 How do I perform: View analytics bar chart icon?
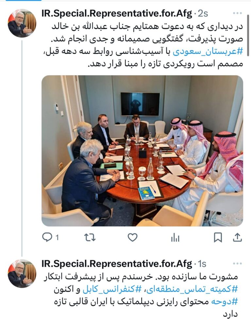click(x=175, y=238)
